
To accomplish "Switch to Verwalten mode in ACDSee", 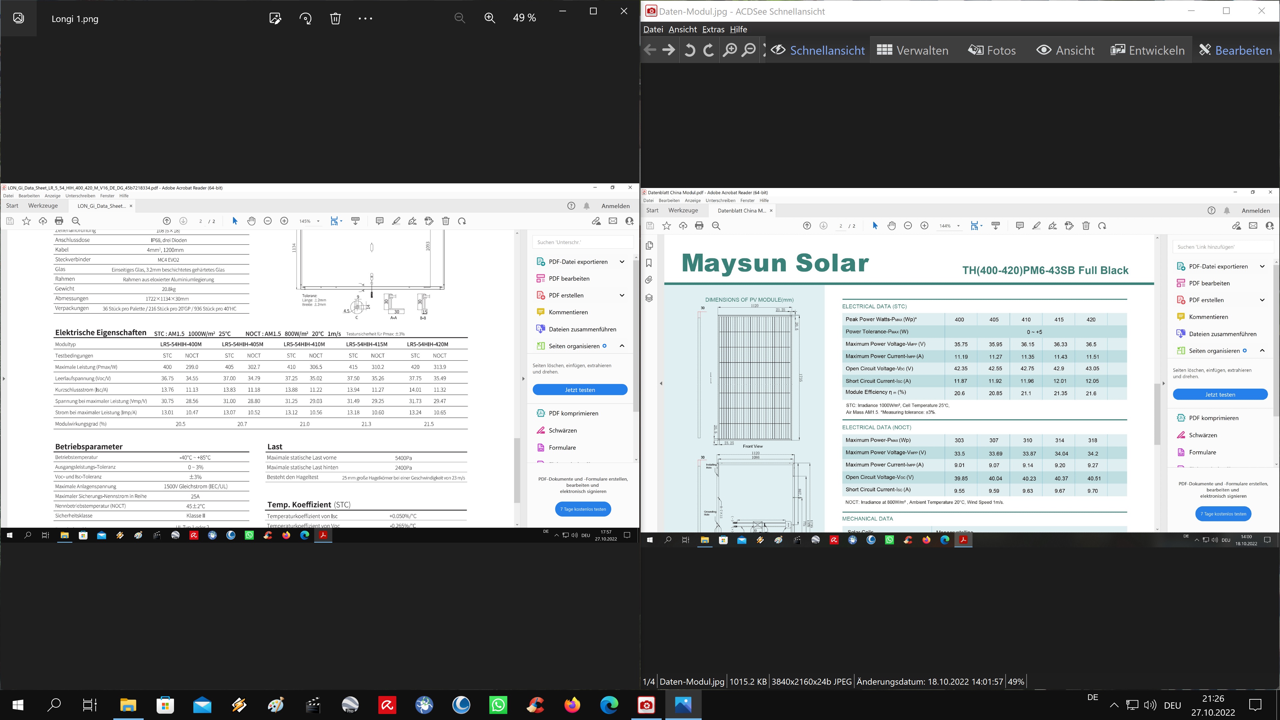I will pos(912,50).
